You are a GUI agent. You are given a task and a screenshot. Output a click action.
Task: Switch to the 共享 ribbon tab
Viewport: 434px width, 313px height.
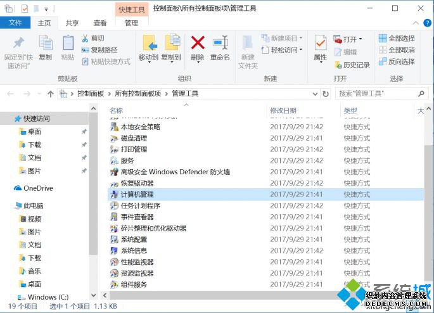point(72,23)
